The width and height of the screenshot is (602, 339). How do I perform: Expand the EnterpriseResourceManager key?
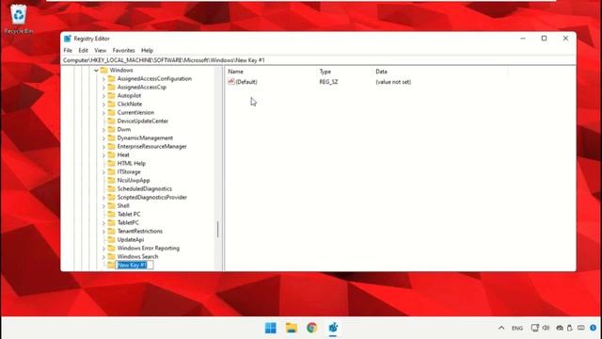[x=103, y=147]
